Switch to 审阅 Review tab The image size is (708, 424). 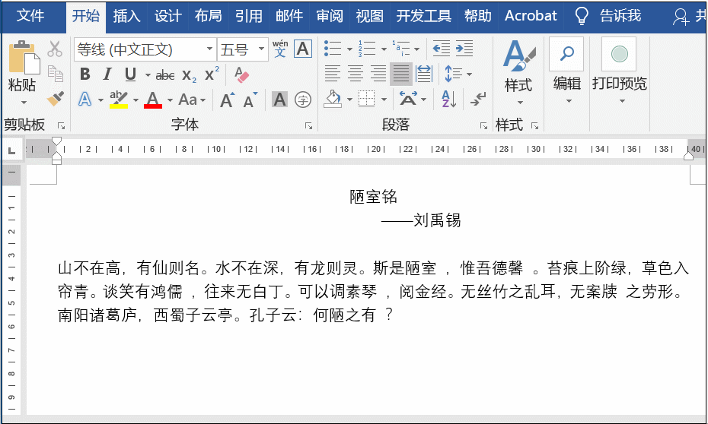(x=329, y=16)
